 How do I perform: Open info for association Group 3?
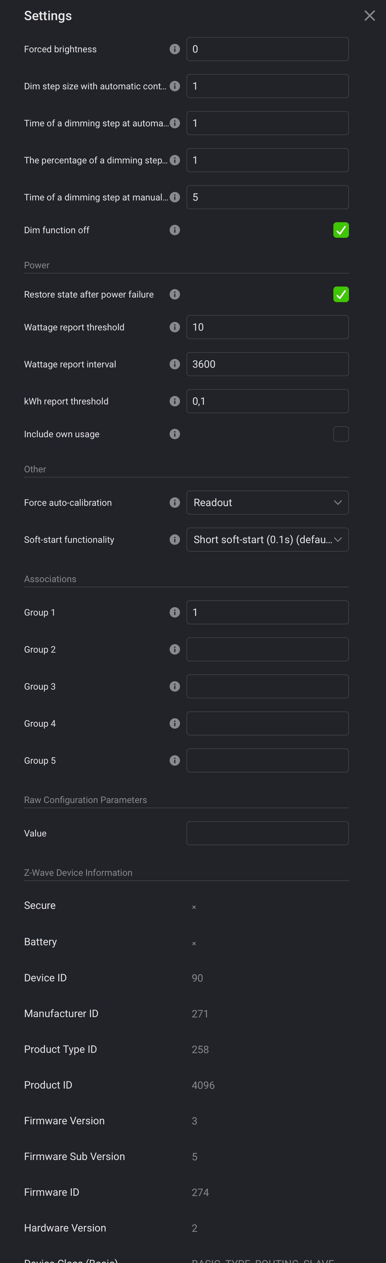pos(174,686)
